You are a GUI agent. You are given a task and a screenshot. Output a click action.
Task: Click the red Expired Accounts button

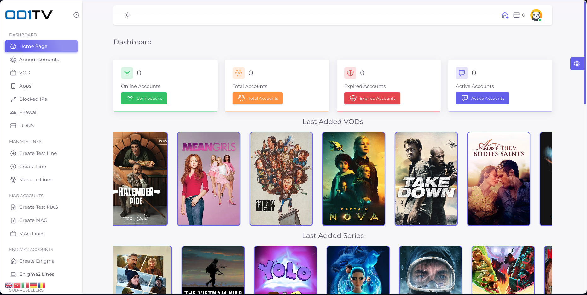[372, 98]
